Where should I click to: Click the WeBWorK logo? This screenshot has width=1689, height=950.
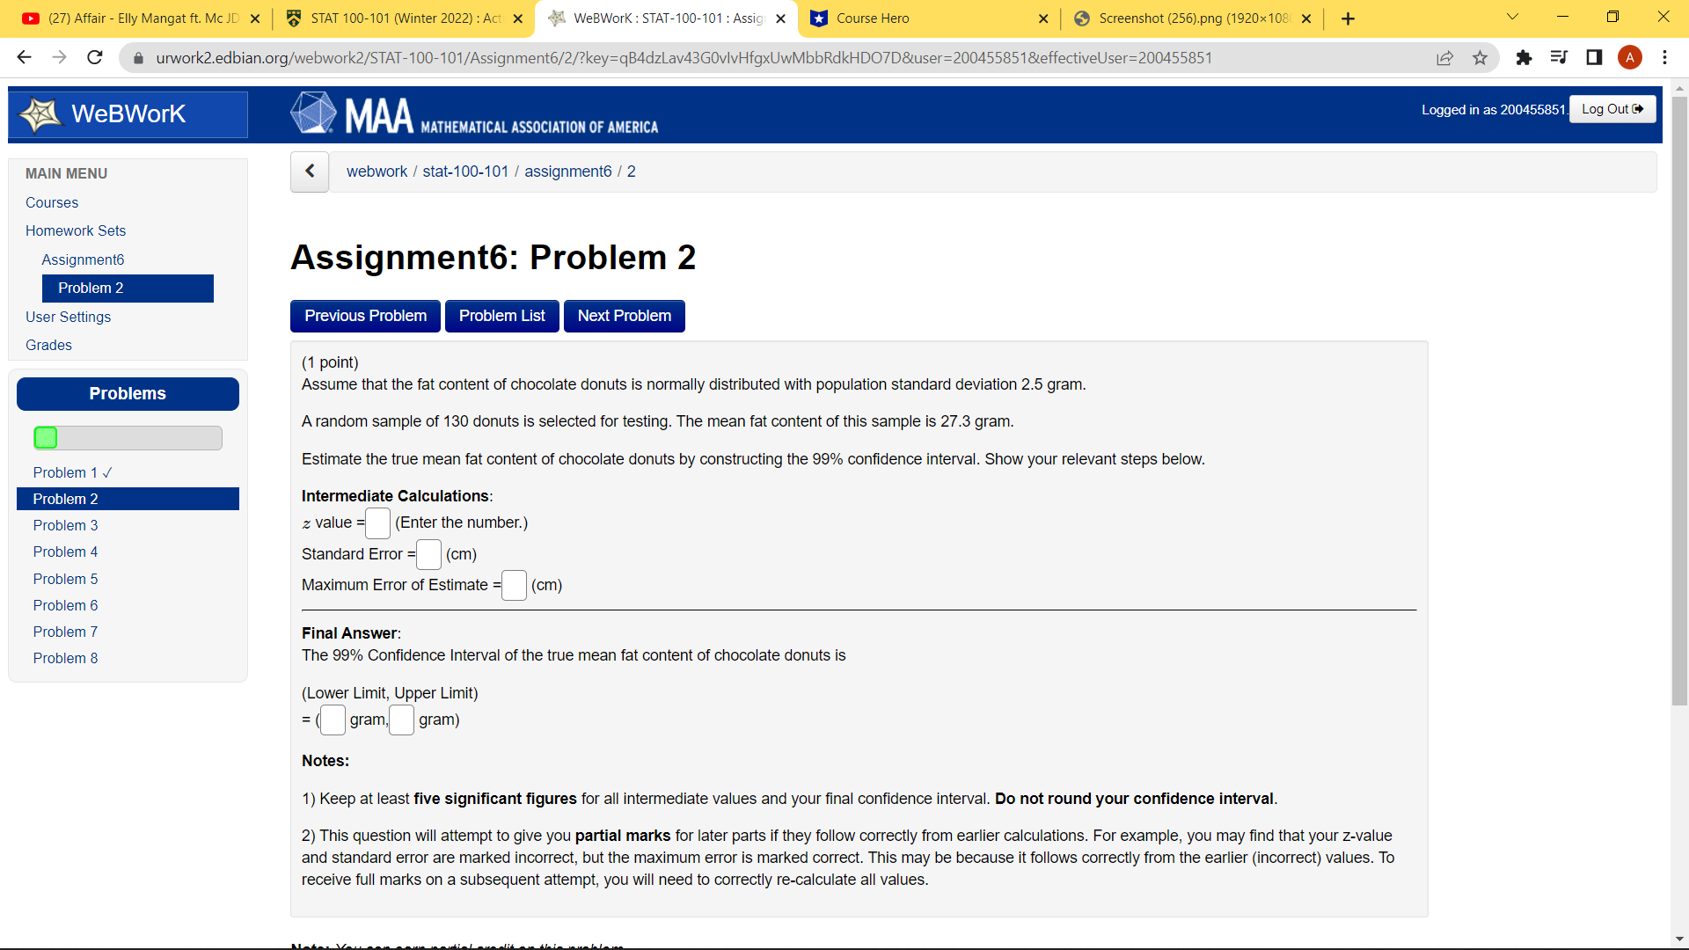pos(128,114)
